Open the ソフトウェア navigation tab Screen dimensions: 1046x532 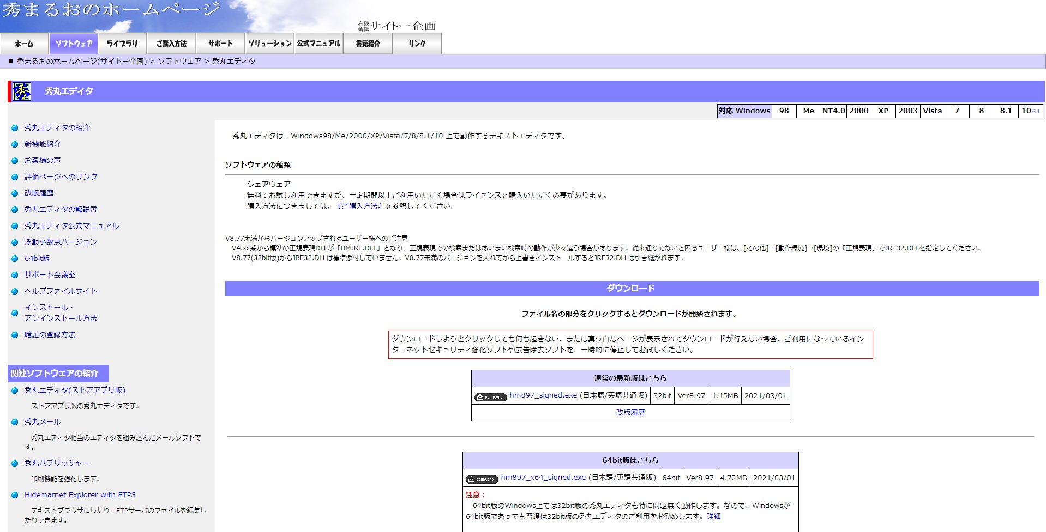coord(74,44)
